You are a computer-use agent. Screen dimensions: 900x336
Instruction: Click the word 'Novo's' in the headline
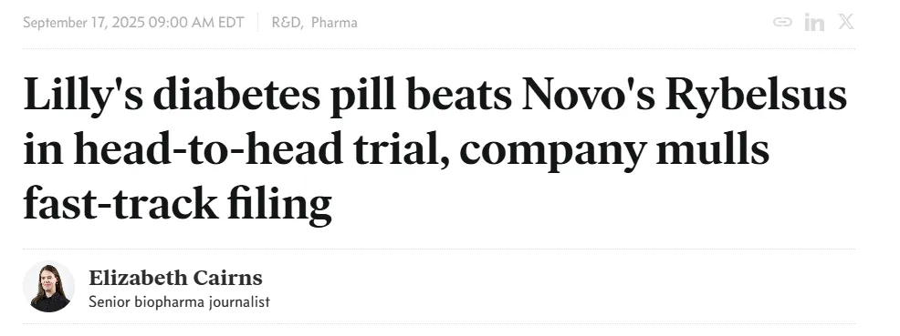[x=589, y=95]
